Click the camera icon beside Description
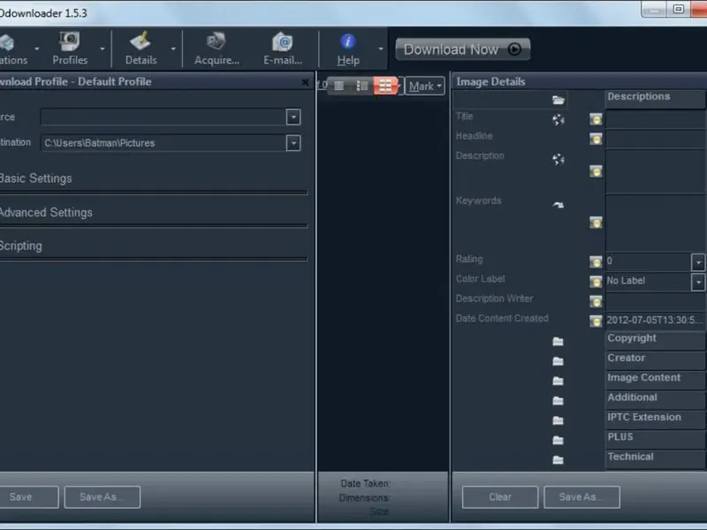Viewport: 707px width, 530px height. pyautogui.click(x=596, y=171)
